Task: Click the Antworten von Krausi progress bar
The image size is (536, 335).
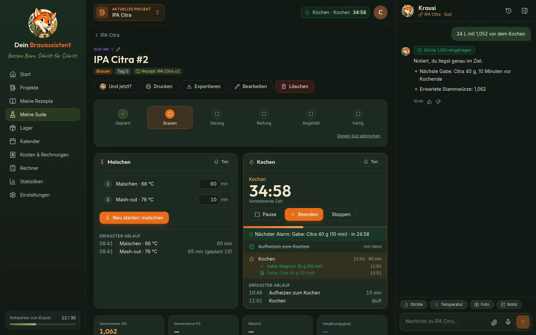Action: point(43,324)
